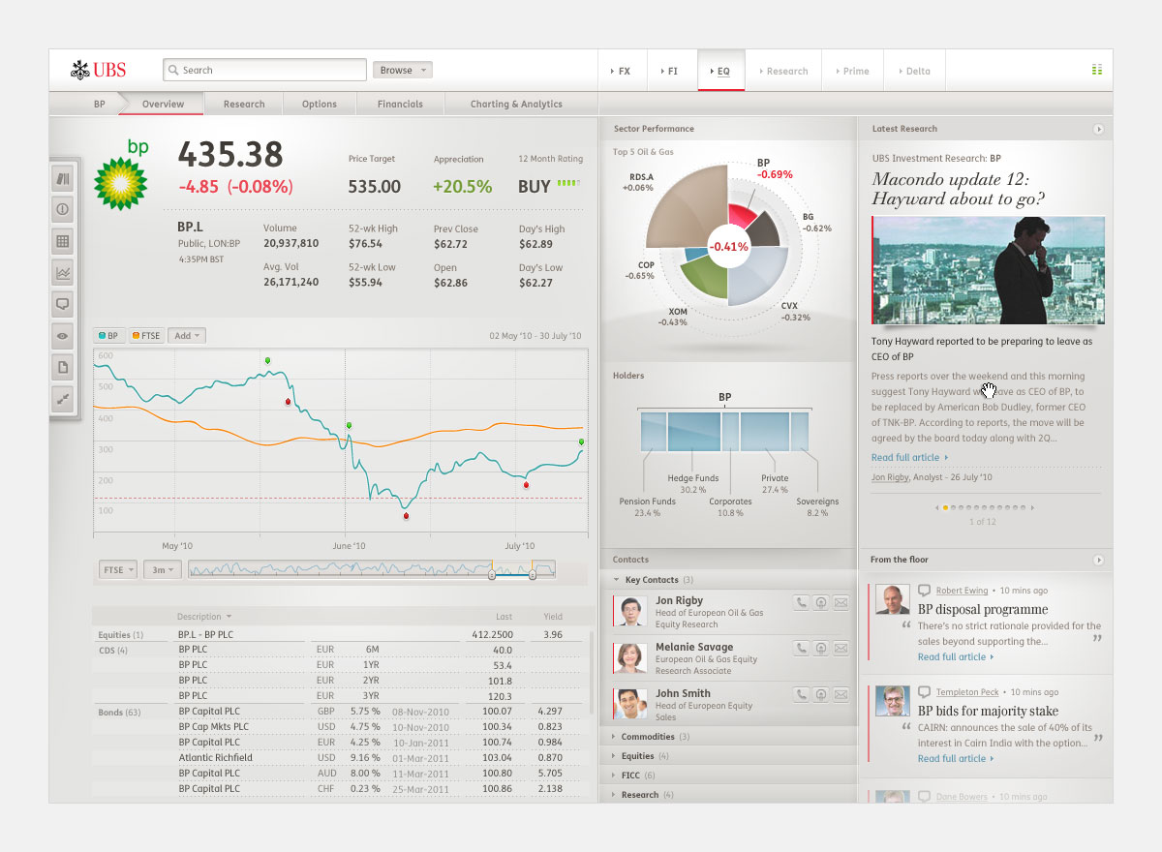Select the line chart icon in sidebar

(63, 273)
